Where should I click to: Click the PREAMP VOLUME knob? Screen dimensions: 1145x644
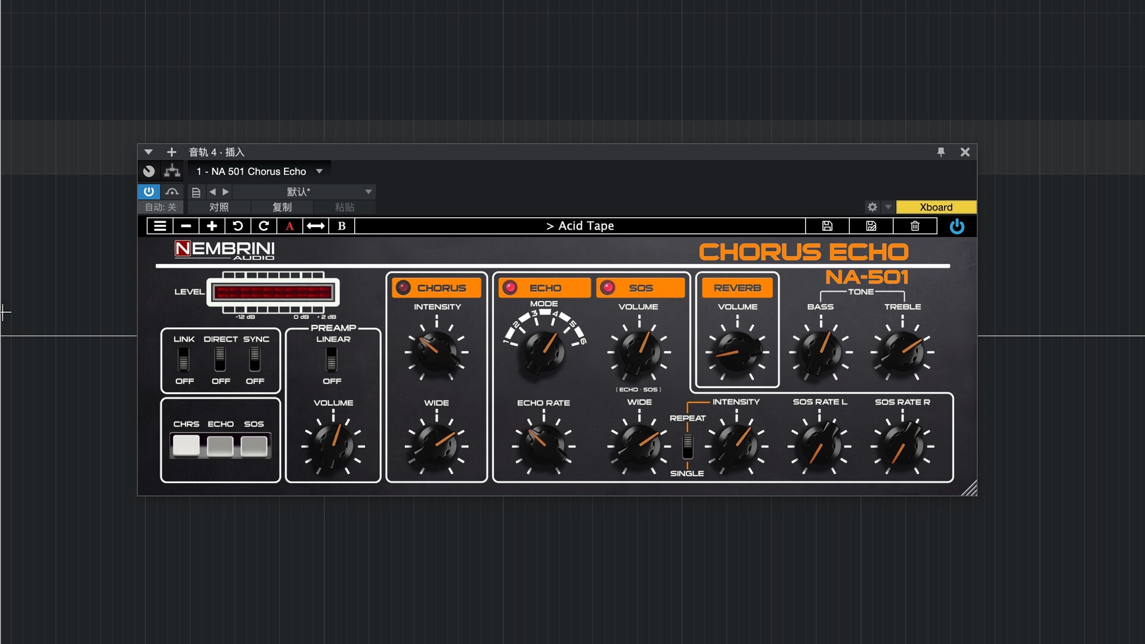pyautogui.click(x=333, y=446)
